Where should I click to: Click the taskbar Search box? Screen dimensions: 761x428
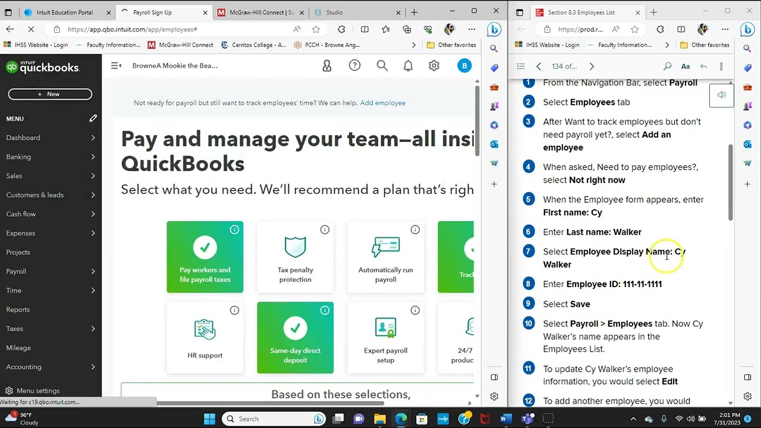275,419
